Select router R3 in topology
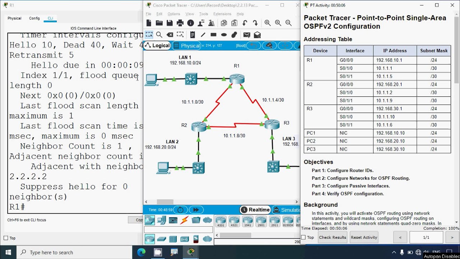The height and width of the screenshot is (259, 460). coord(272,124)
